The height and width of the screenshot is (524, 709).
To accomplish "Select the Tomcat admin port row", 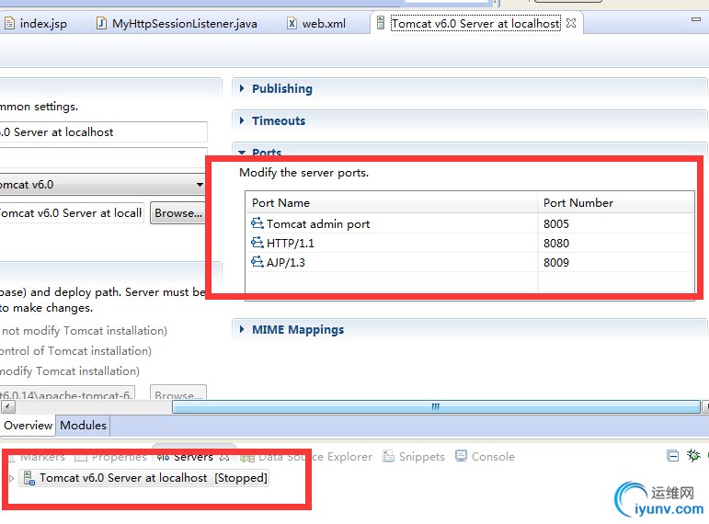I will [470, 223].
